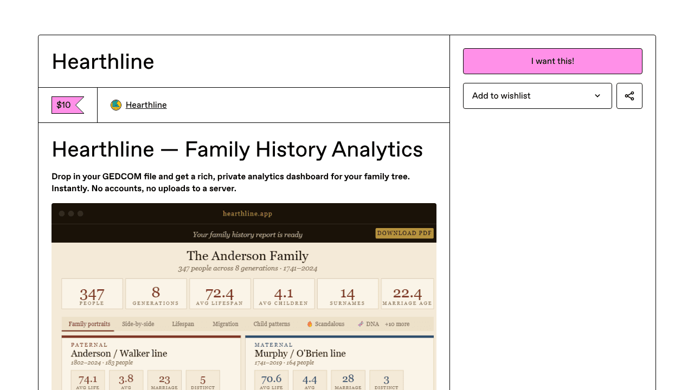Click the 8 Generations stat card
The image size is (694, 390).
pyautogui.click(x=156, y=294)
